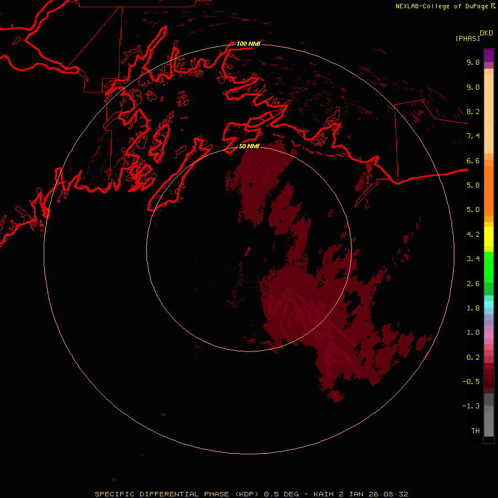Click the bright green segment of color bar
This screenshot has width=498, height=498.
489,267
